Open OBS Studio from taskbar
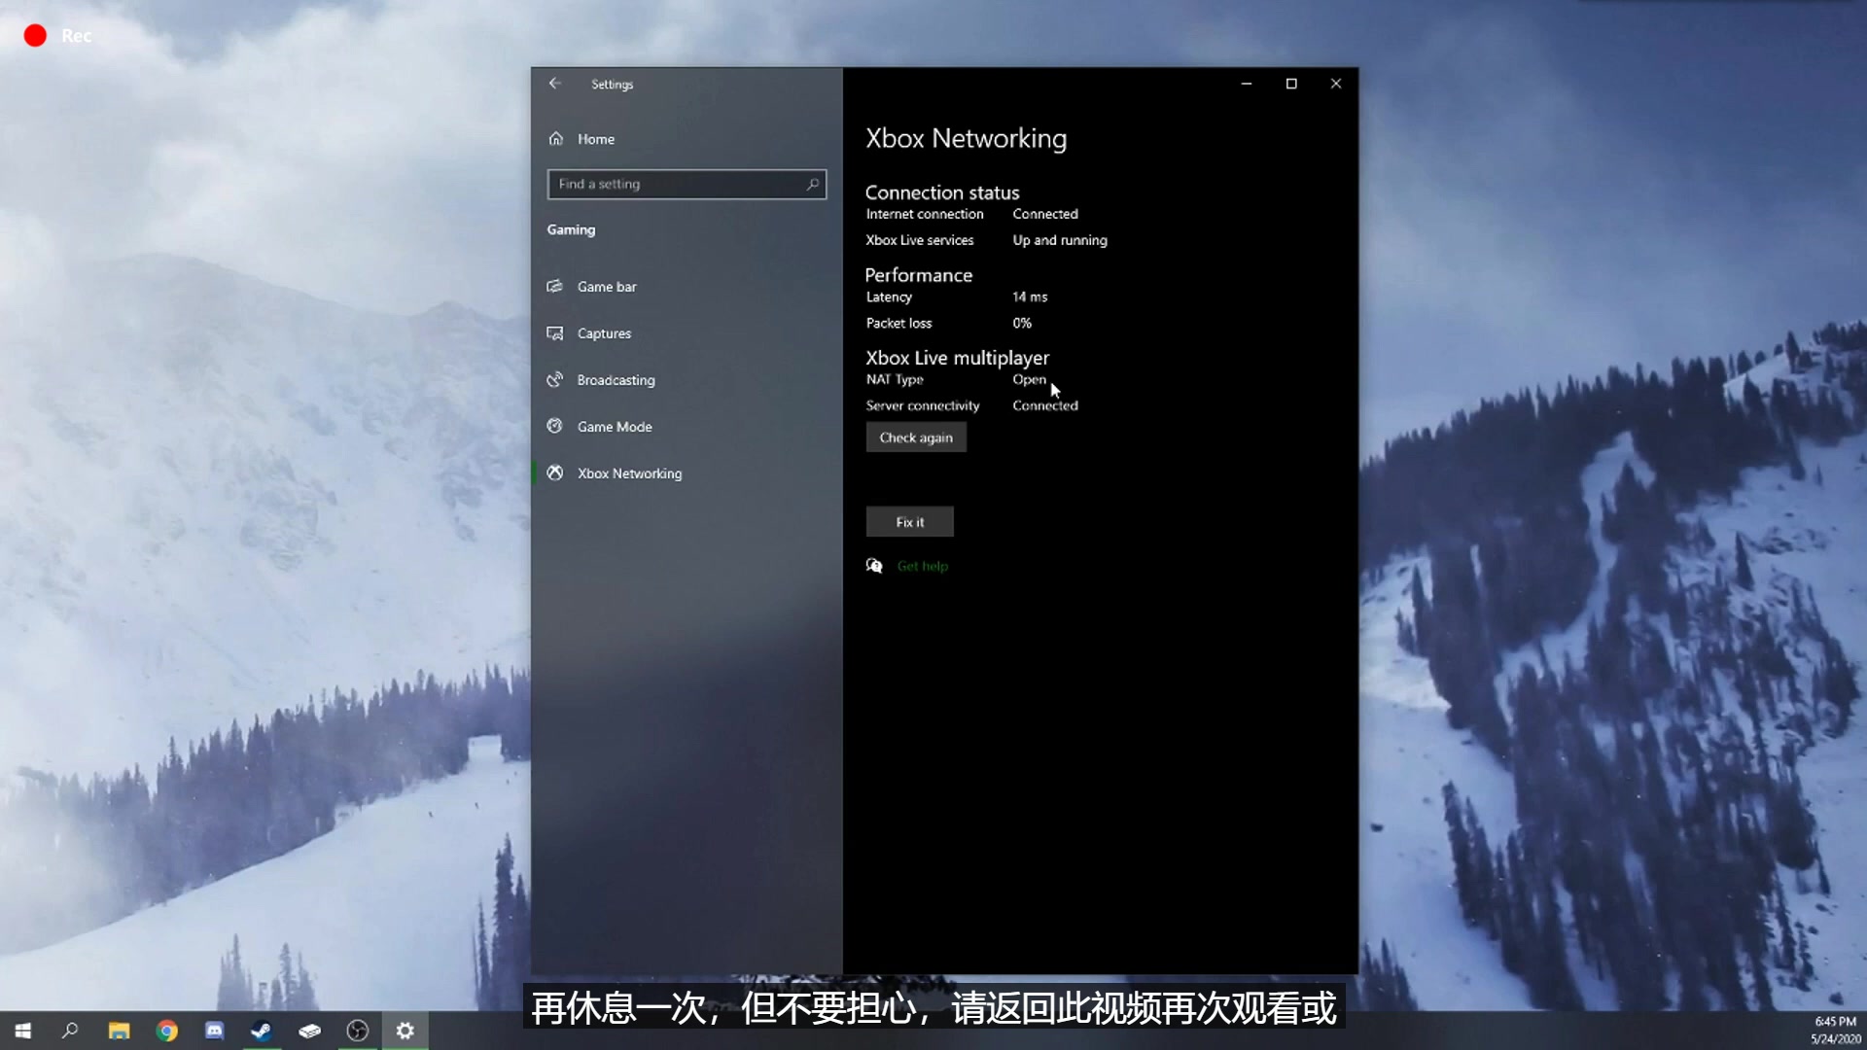1867x1050 pixels. pyautogui.click(x=357, y=1031)
